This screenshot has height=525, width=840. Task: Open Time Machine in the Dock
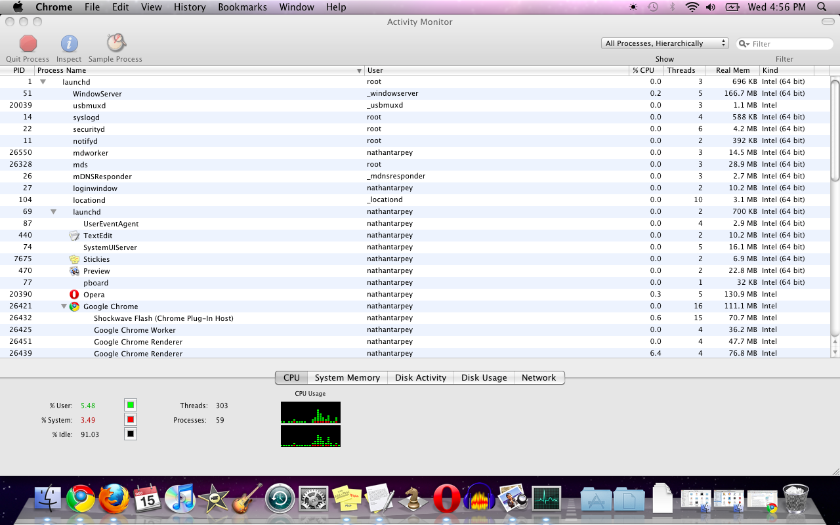(280, 499)
